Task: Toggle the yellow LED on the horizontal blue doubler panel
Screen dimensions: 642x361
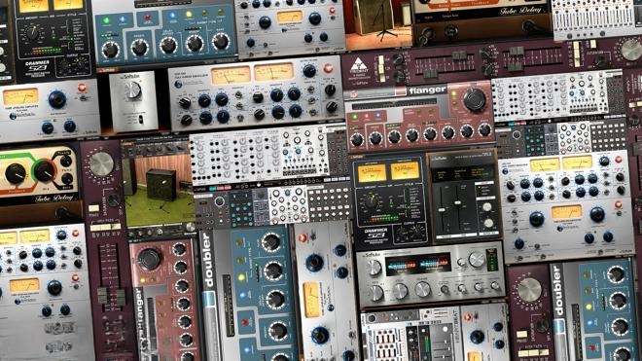Action: pyautogui.click(x=189, y=15)
